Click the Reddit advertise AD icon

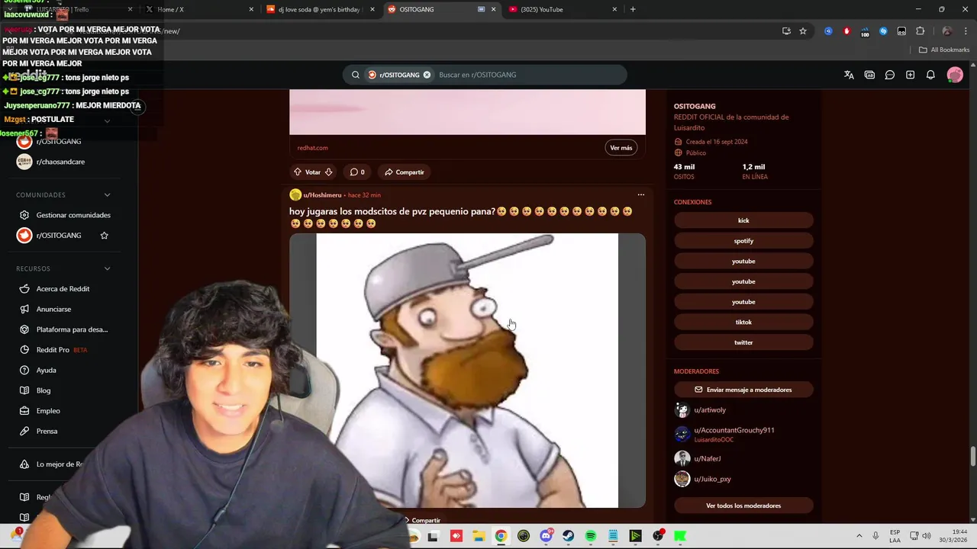[x=869, y=75]
